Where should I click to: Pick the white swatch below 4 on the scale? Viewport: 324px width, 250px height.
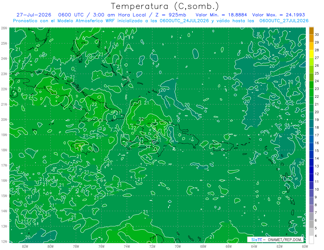311,239
